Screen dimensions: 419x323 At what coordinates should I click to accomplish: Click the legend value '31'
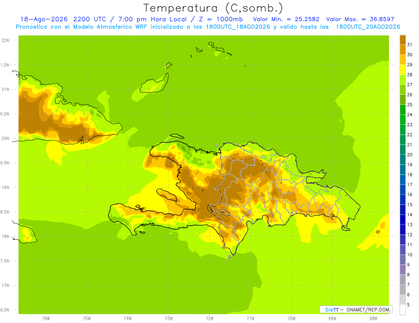pos(410,45)
